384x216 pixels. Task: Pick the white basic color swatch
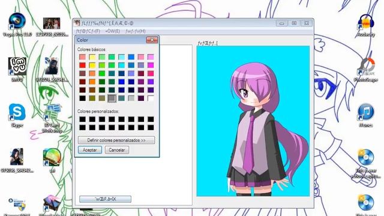[x=151, y=98]
